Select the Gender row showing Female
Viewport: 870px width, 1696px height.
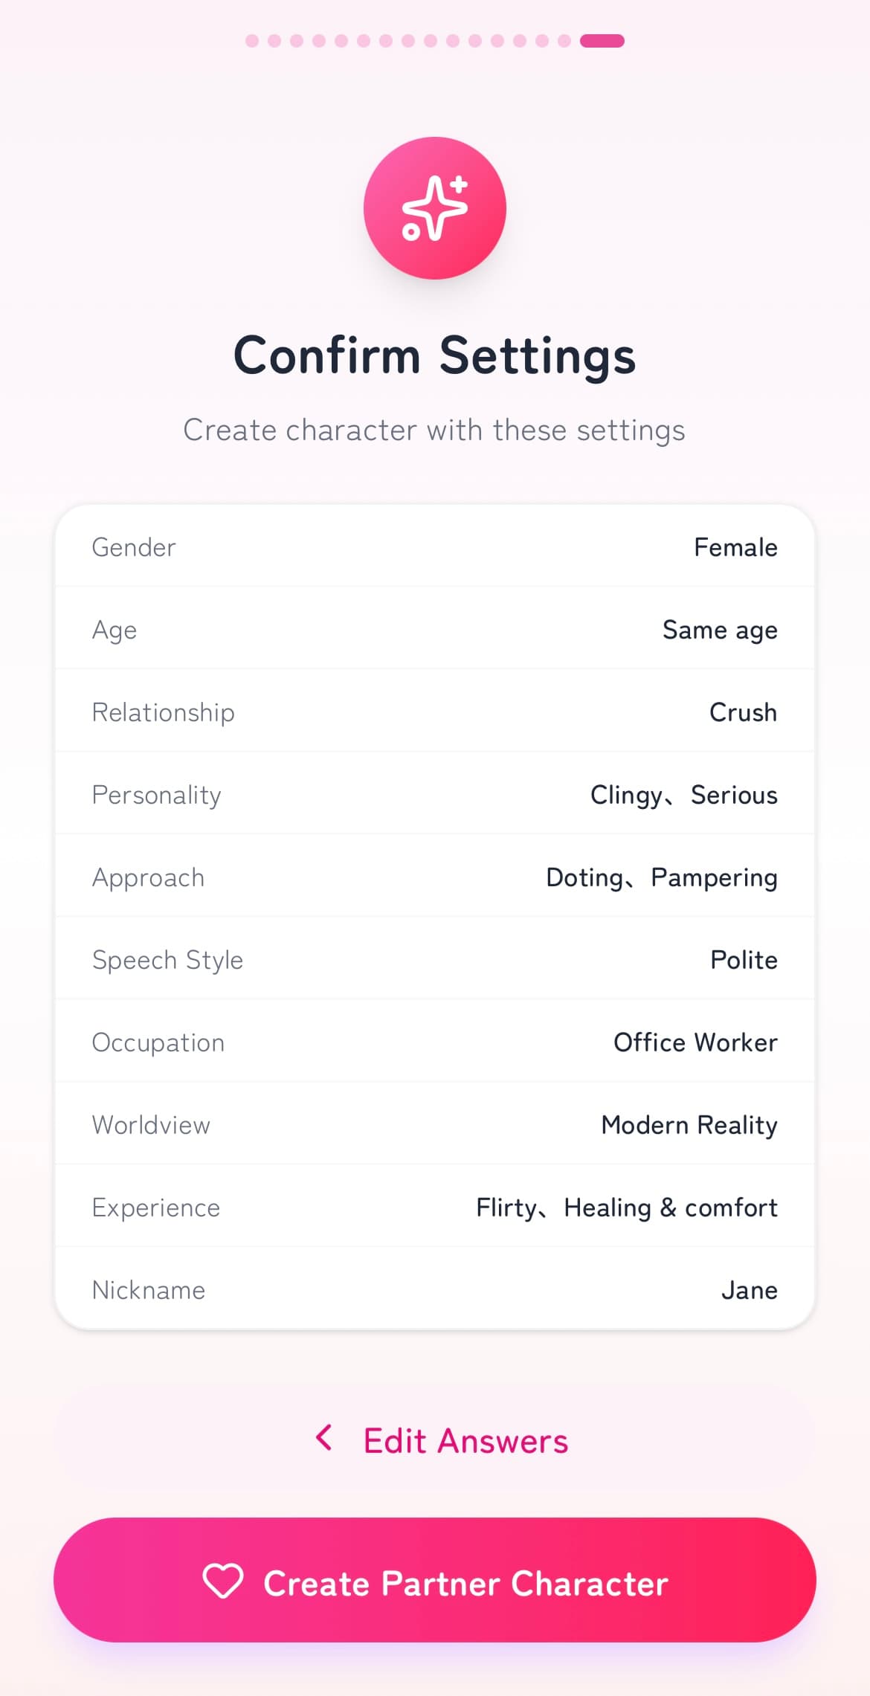[435, 547]
